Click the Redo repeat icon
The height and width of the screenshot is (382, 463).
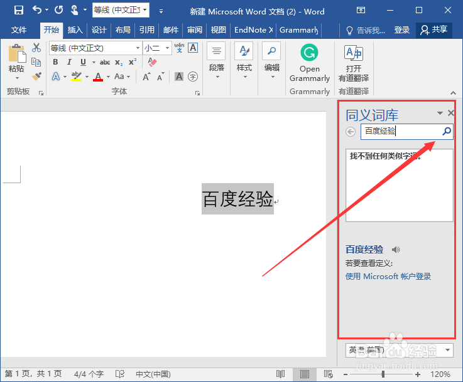59,10
